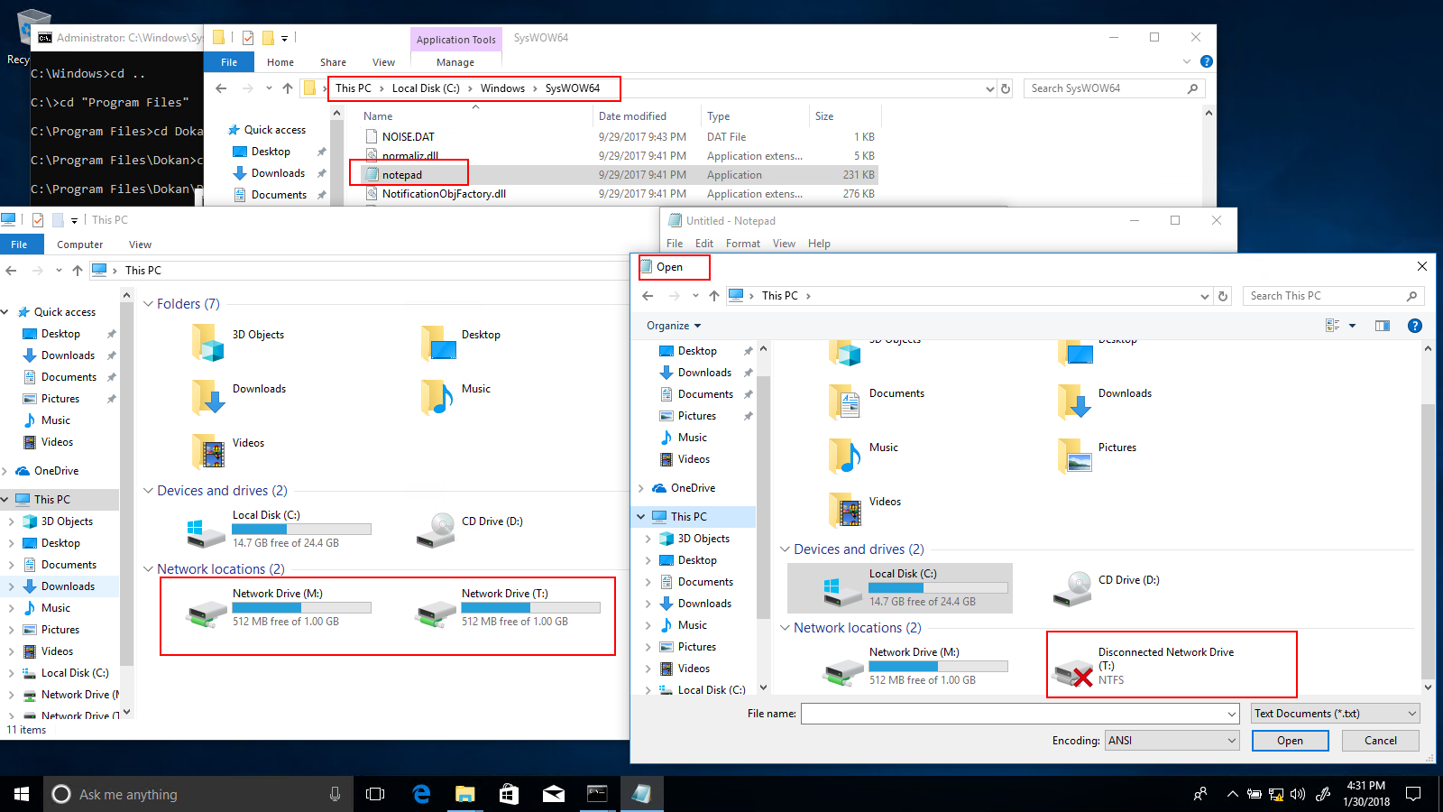The width and height of the screenshot is (1443, 812).
Task: Open Notepad from the taskbar
Action: point(642,794)
